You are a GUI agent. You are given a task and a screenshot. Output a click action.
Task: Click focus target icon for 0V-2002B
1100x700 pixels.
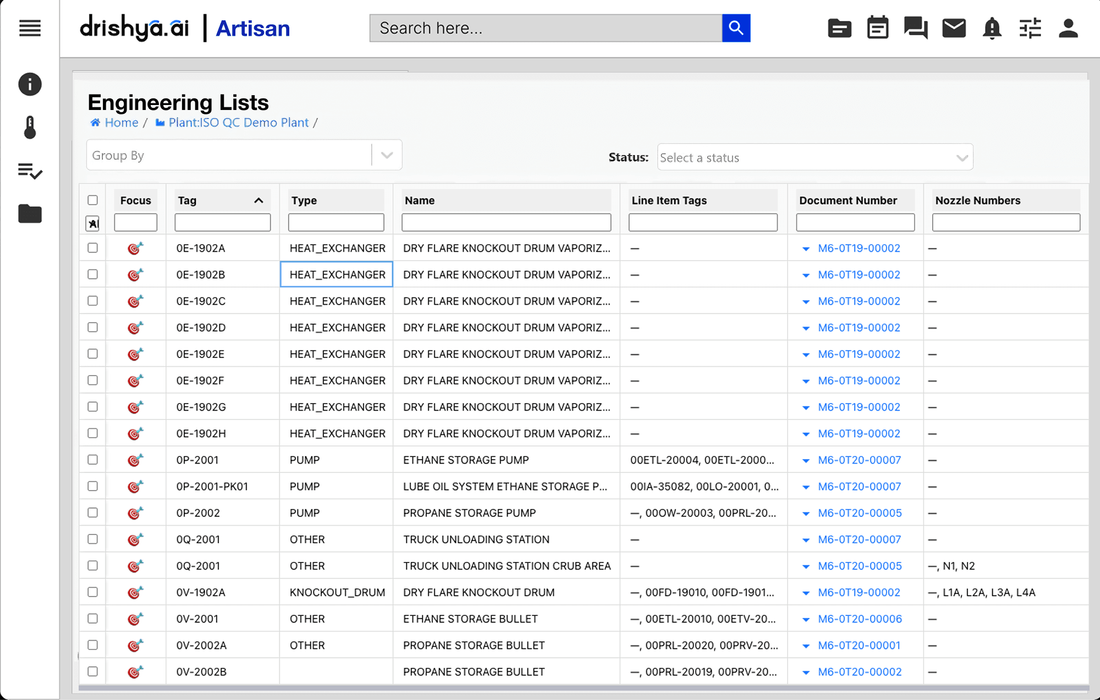tap(135, 671)
